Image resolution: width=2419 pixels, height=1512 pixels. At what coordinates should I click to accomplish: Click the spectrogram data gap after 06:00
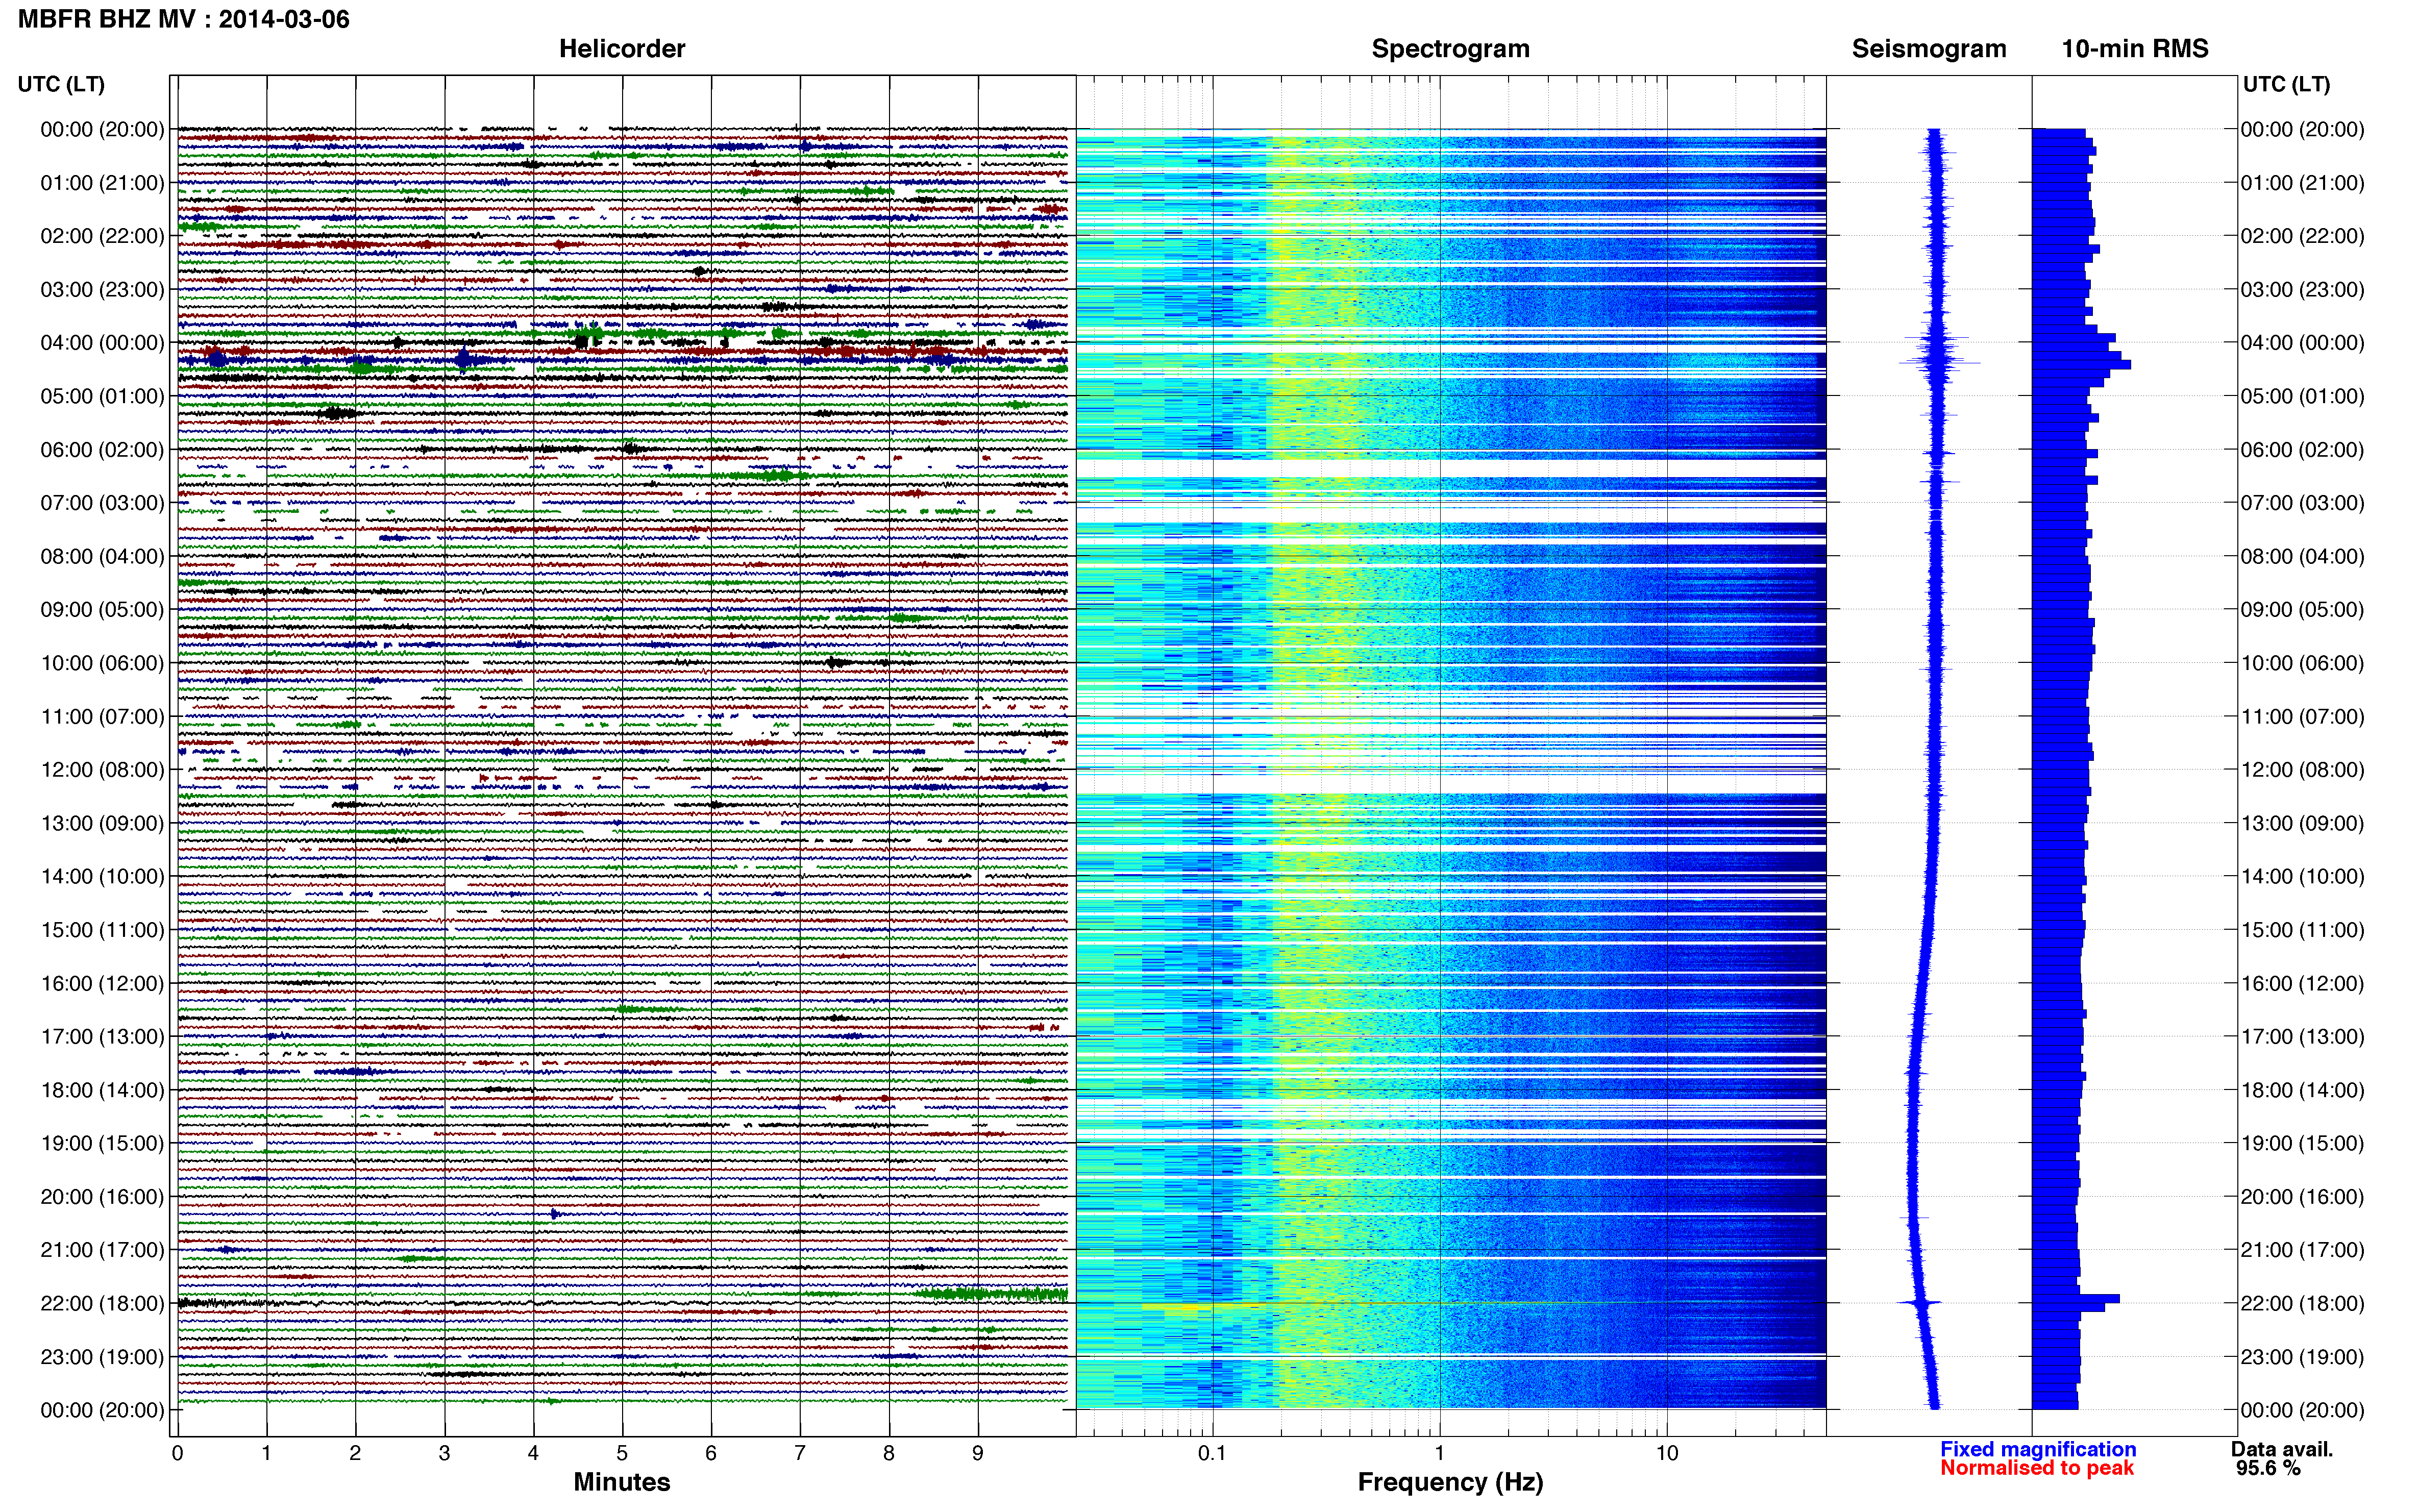point(1450,468)
